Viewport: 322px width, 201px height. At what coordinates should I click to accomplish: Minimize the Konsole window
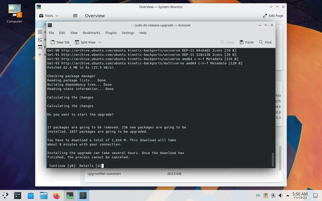[x=260, y=25]
